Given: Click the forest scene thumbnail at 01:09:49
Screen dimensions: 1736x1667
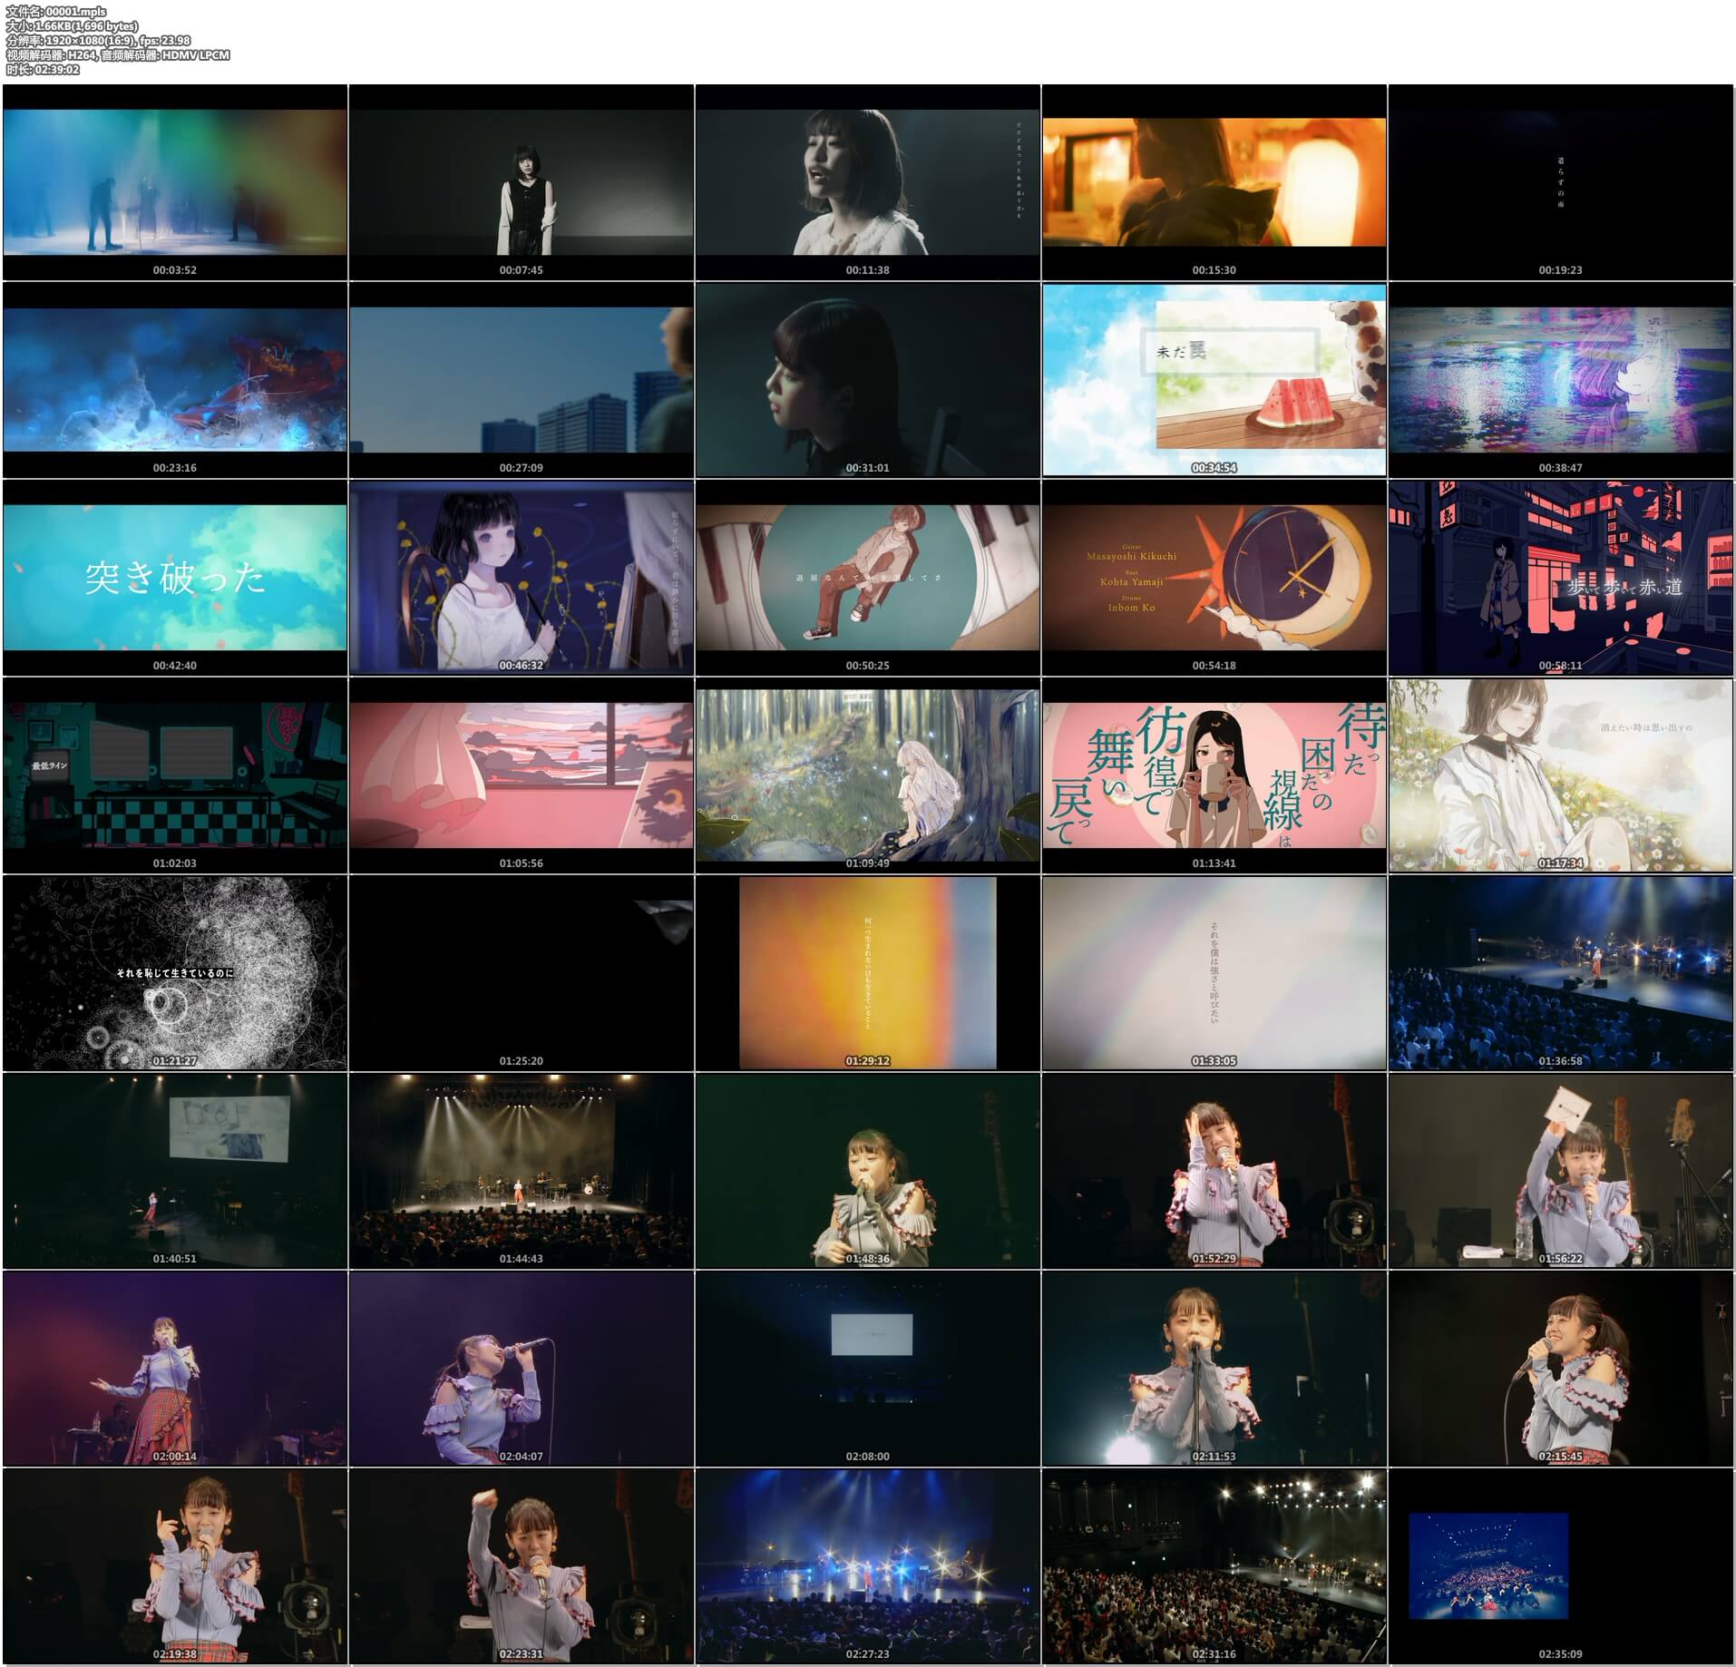Looking at the screenshot, I should click(868, 775).
